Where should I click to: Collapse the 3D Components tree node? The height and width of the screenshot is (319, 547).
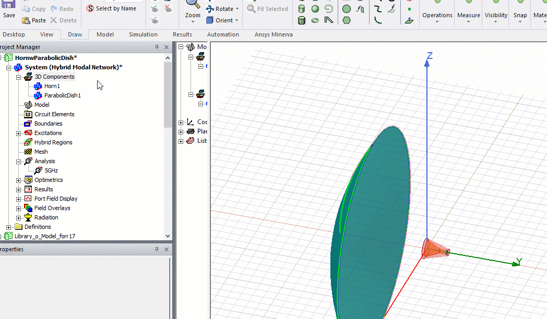(19, 77)
